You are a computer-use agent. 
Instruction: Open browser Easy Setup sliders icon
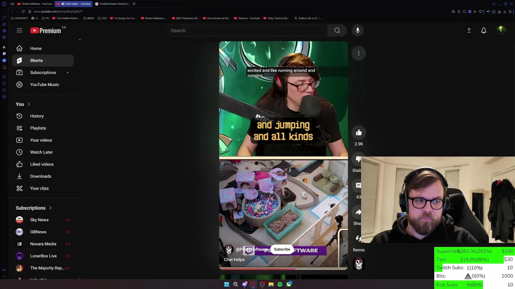pyautogui.click(x=510, y=12)
